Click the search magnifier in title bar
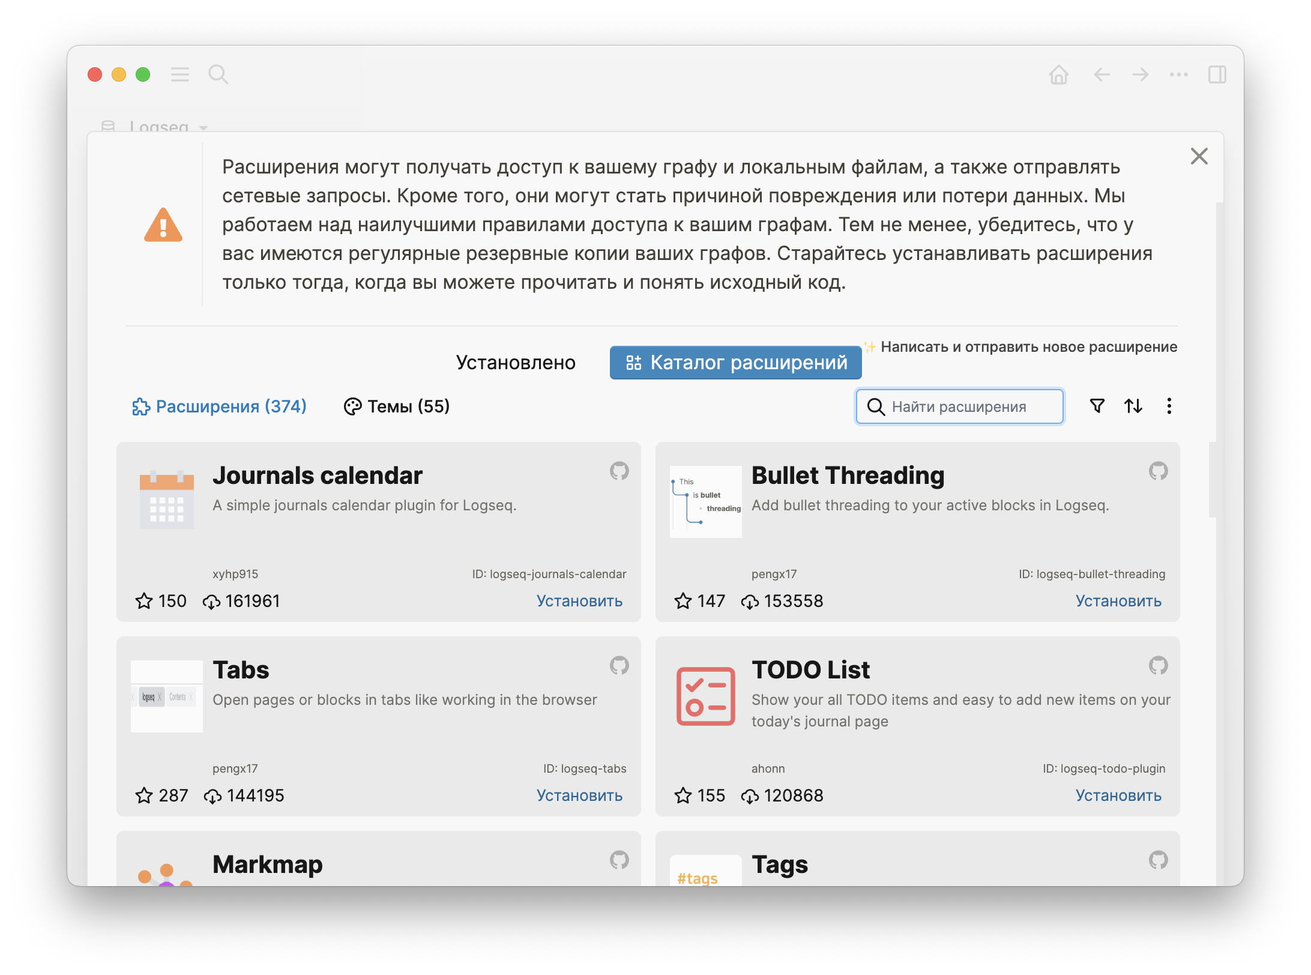The height and width of the screenshot is (975, 1311). tap(218, 75)
